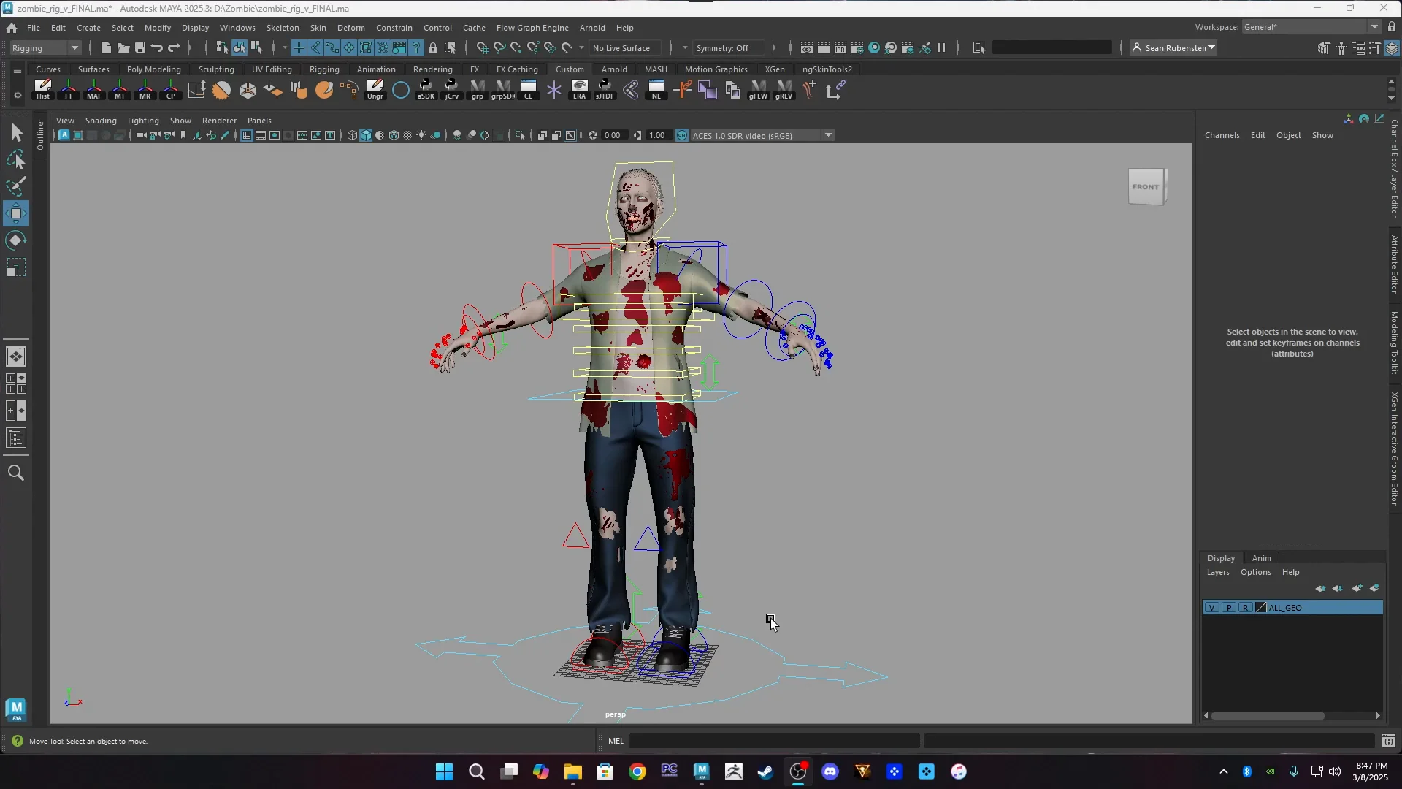The image size is (1402, 789).
Task: Open the Workspace dropdown showing General
Action: click(x=1376, y=26)
